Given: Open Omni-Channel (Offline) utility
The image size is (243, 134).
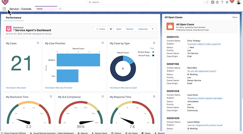Looking at the screenshot, I should [13, 133].
